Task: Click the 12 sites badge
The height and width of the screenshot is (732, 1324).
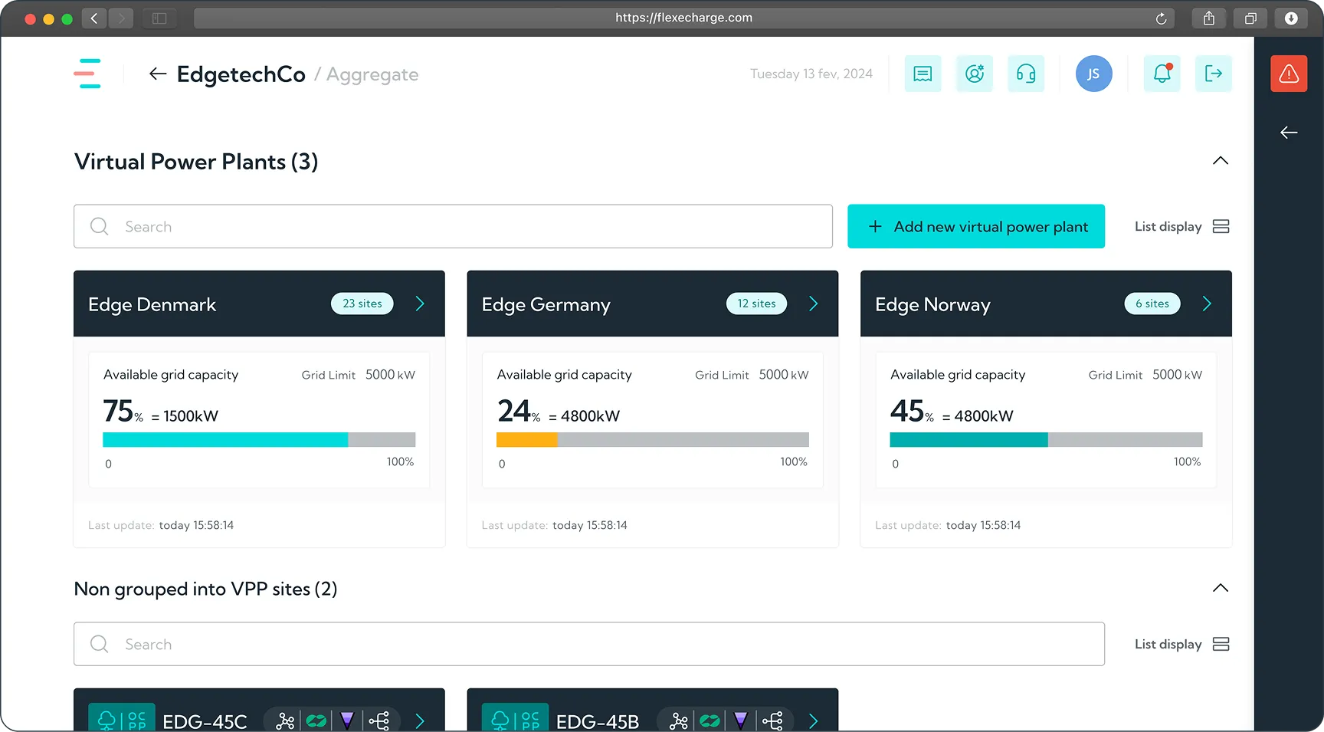Action: click(756, 304)
